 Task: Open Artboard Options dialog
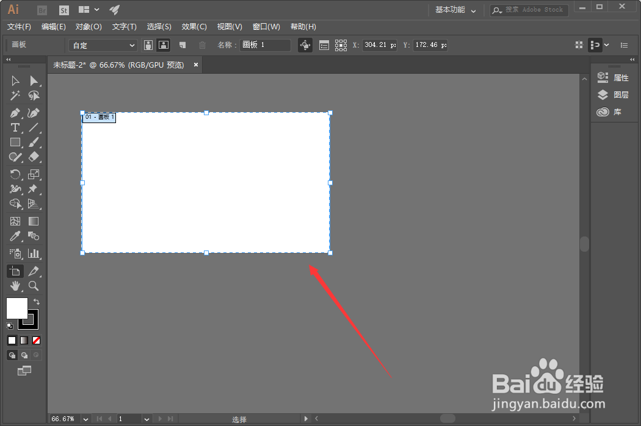pyautogui.click(x=324, y=45)
